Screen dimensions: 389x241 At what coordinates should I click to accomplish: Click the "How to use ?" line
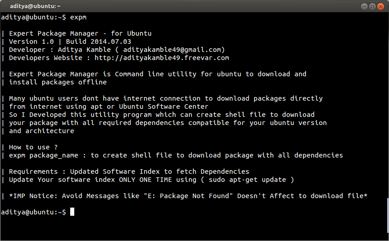[x=33, y=147]
